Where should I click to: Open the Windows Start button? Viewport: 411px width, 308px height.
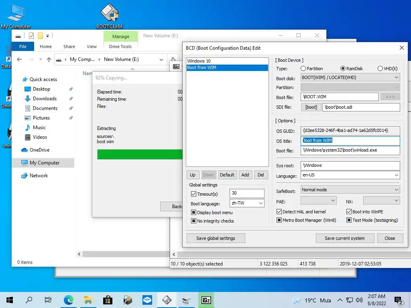pos(10,300)
